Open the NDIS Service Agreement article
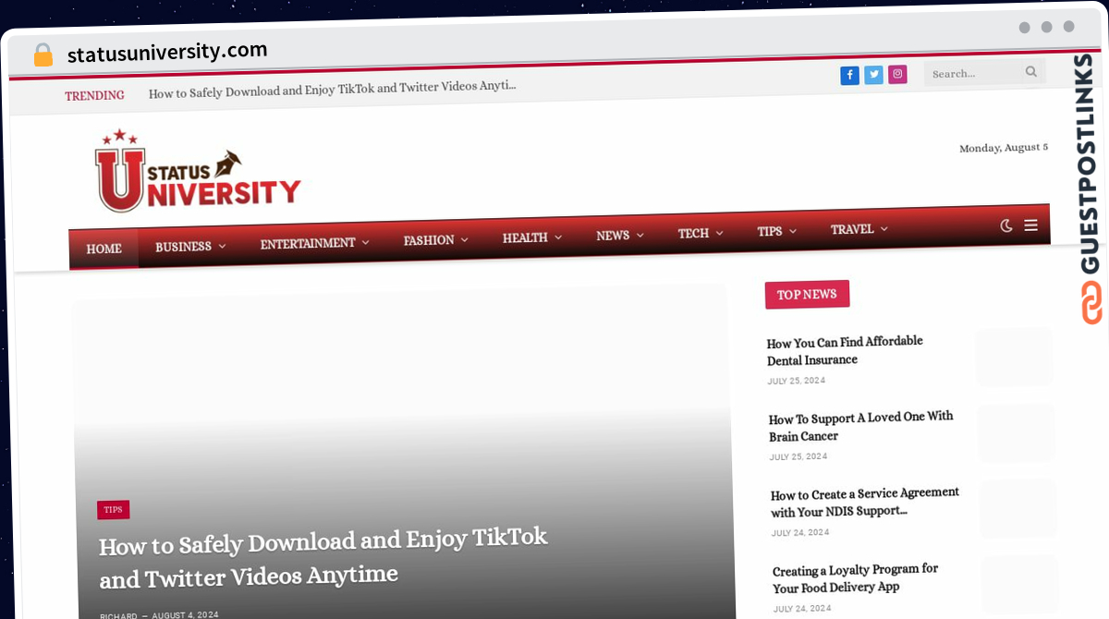The width and height of the screenshot is (1109, 619). click(x=865, y=502)
